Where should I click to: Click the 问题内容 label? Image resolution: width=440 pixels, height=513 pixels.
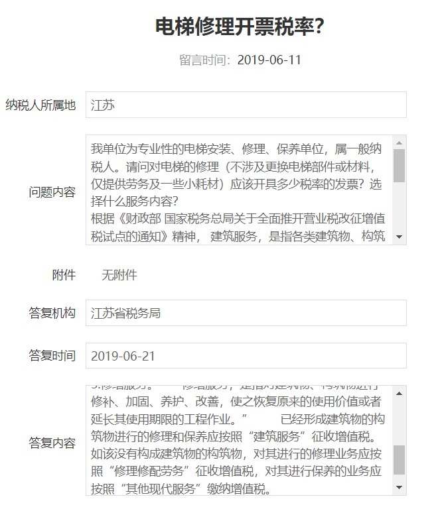tap(52, 192)
